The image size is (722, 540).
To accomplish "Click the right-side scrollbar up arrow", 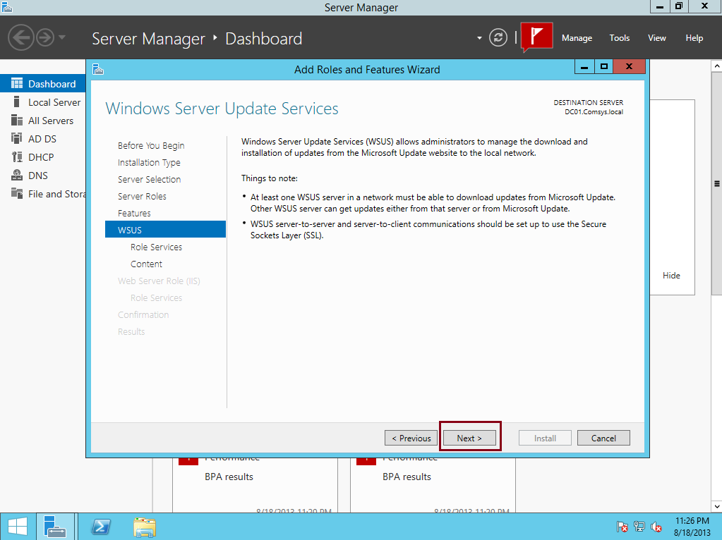I will [x=716, y=63].
